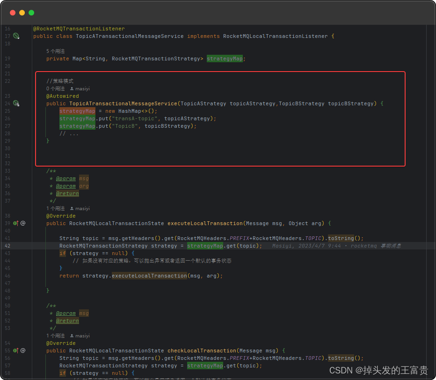Image resolution: width=436 pixels, height=380 pixels.
Task: Open the '0 个用法' usages hint above line 23
Action: tap(55, 89)
